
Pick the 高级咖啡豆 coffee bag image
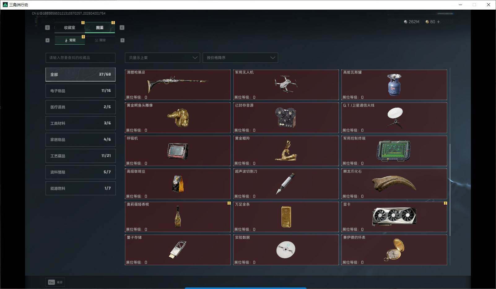click(178, 184)
